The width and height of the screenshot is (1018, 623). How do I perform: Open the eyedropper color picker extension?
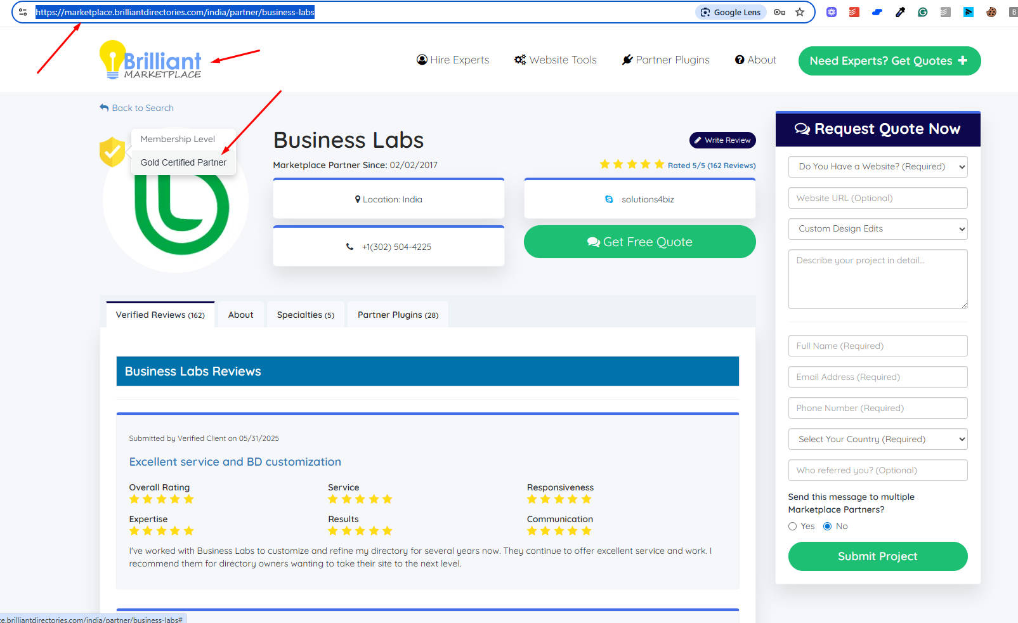(899, 11)
